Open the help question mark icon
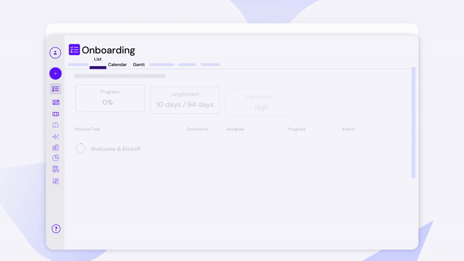This screenshot has width=464, height=261. pyautogui.click(x=56, y=229)
